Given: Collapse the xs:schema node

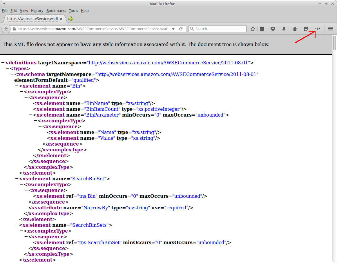Looking at the screenshot, I should pos(12,74).
